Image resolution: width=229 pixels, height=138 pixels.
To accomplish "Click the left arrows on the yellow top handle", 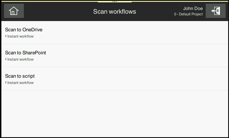I will tap(113, 1).
